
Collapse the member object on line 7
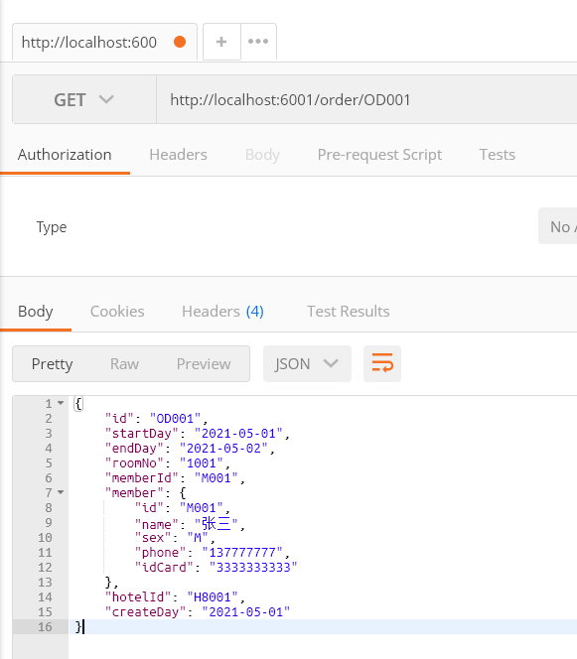coord(61,492)
